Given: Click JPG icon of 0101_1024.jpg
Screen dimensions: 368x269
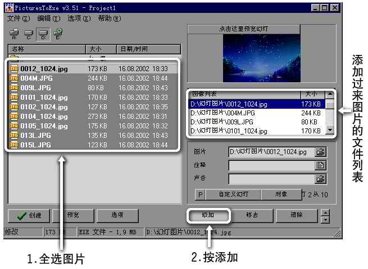Looking at the screenshot, I should pos(14,98).
